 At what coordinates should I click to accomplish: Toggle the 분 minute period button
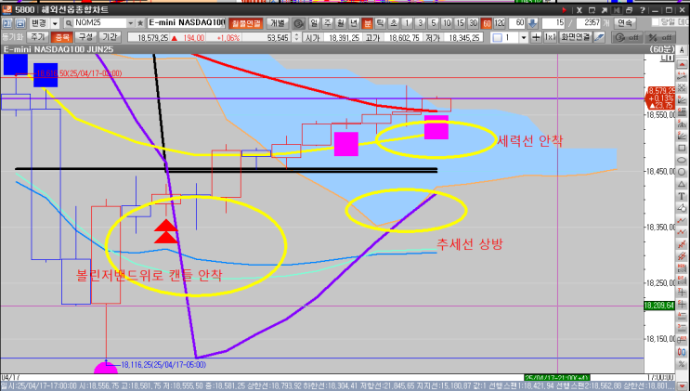point(367,23)
